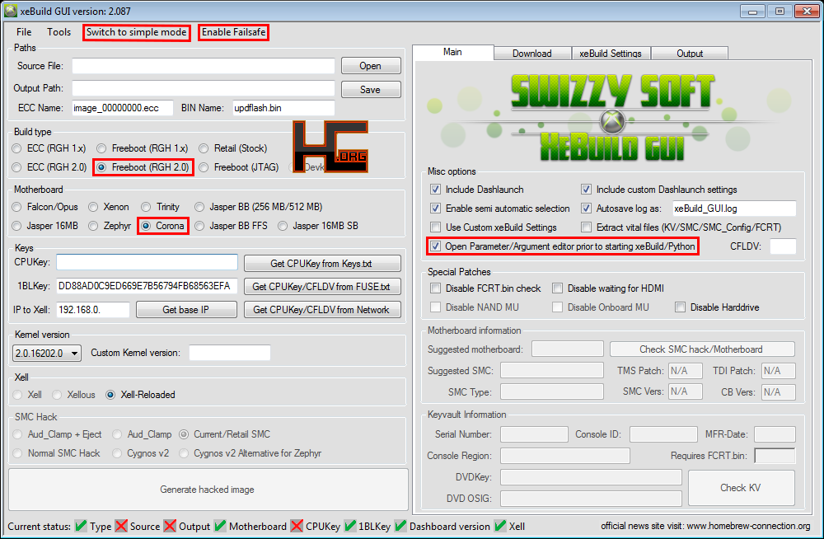Image resolution: width=824 pixels, height=539 pixels.
Task: Click the IP to Xell input field
Action: pos(93,310)
